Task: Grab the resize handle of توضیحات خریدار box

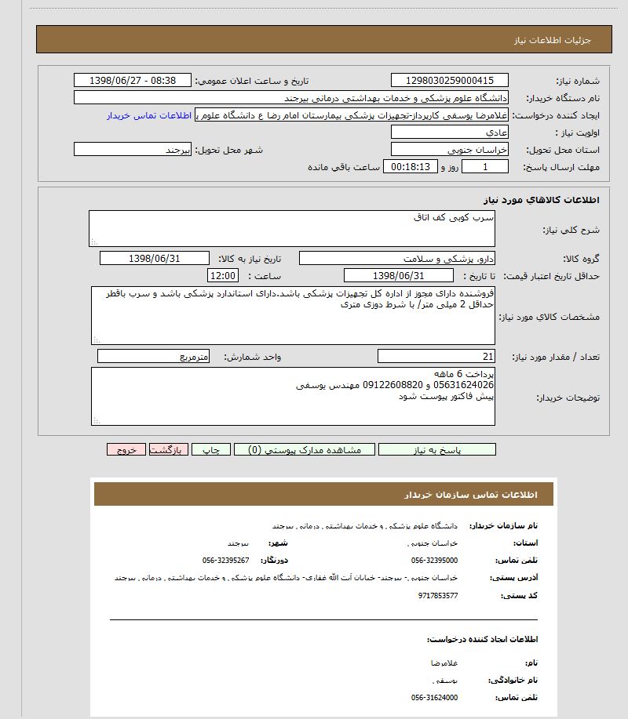Action: click(96, 421)
